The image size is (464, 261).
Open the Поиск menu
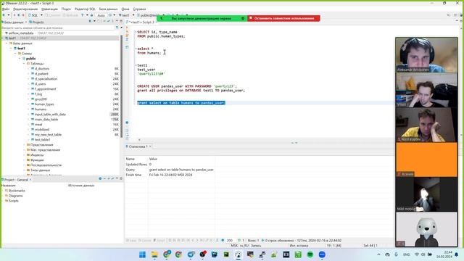click(66, 9)
